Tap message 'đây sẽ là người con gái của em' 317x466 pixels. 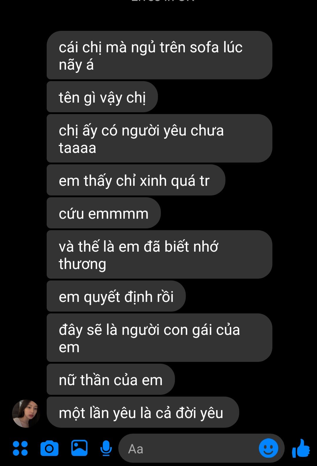(x=159, y=338)
